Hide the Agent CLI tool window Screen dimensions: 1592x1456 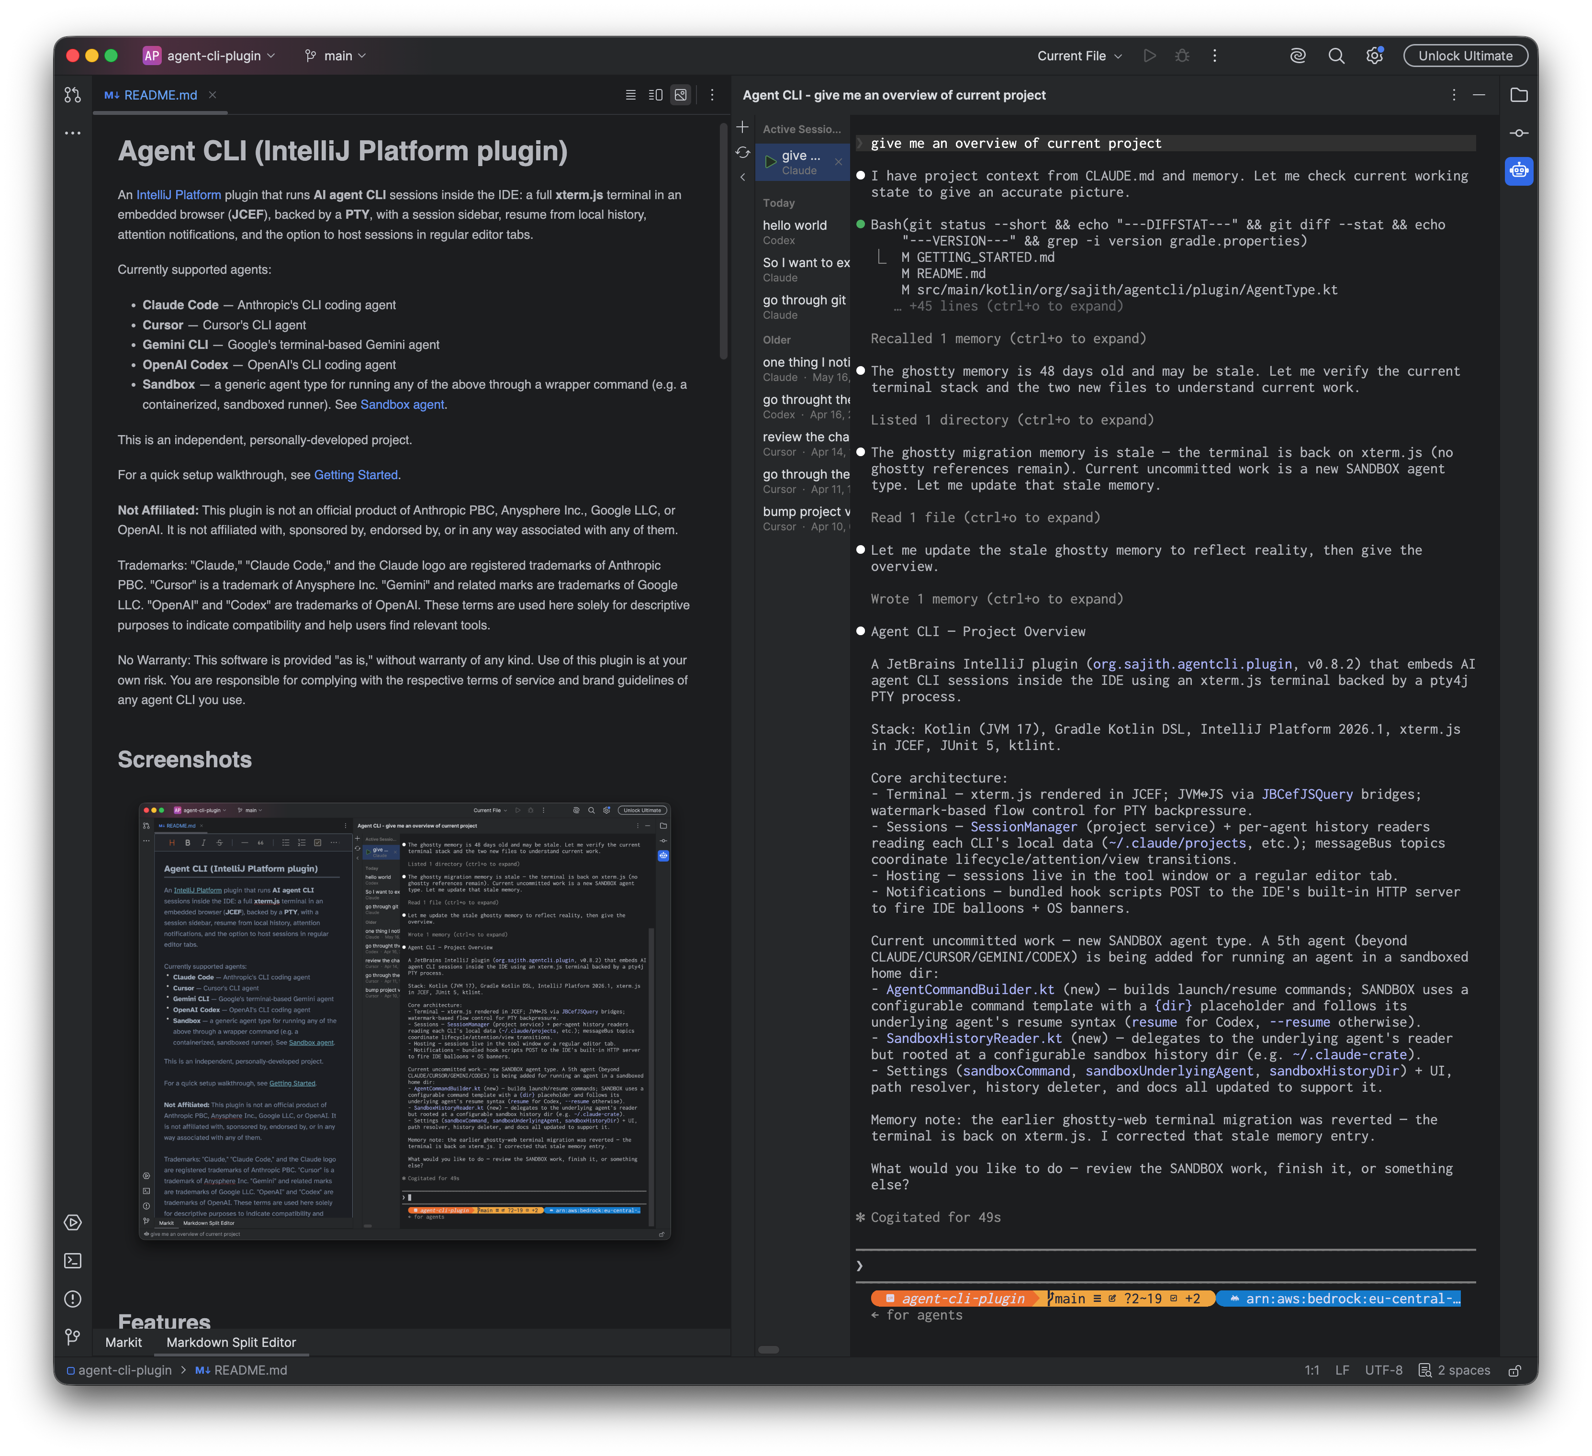click(1479, 95)
